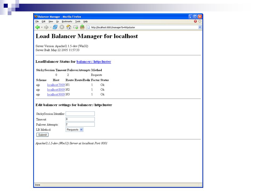The height and width of the screenshot is (191, 255).
Task: Click the throbber activity indicator icon
Action: pyautogui.click(x=200, y=21)
